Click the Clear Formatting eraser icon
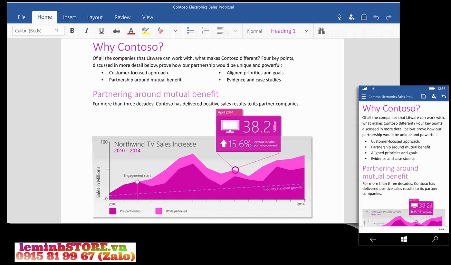 pyautogui.click(x=160, y=31)
